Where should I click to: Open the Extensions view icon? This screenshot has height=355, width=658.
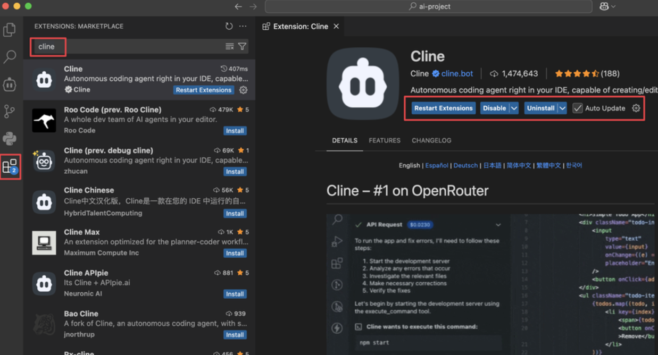point(10,166)
